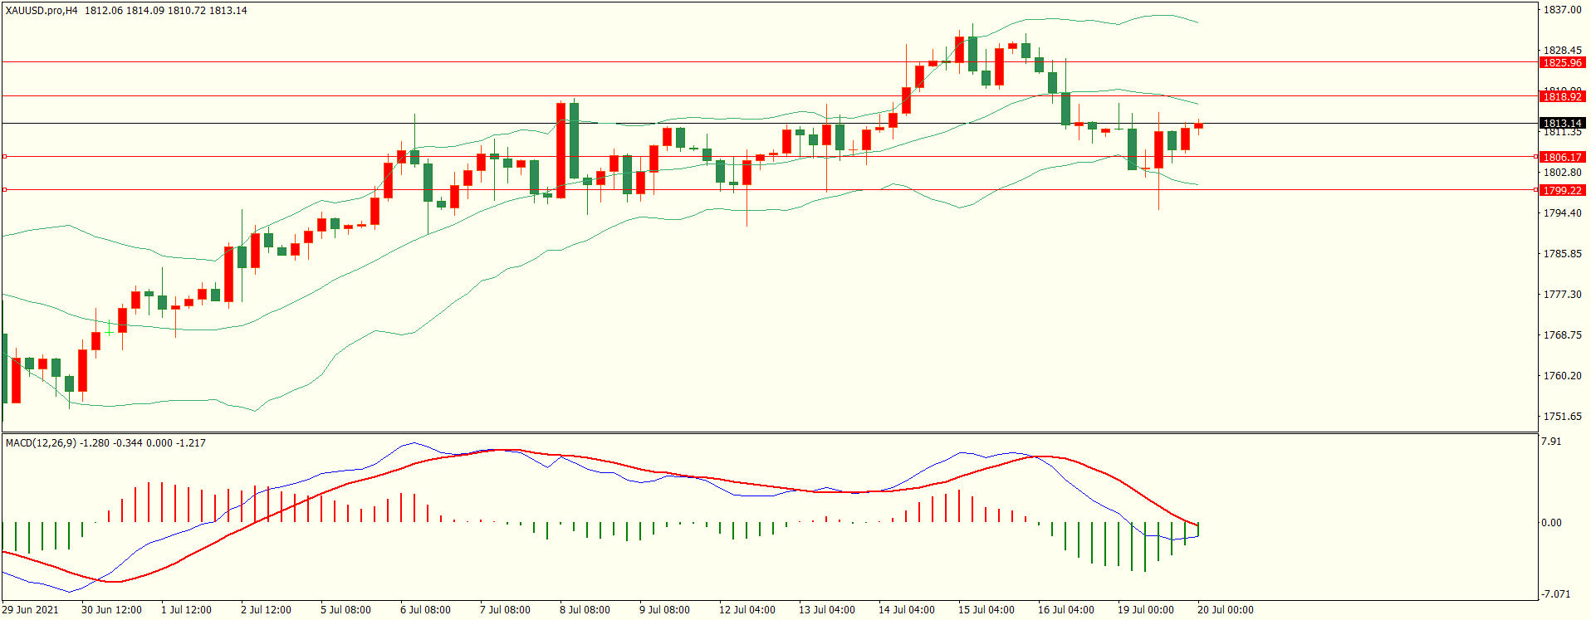Click the 1794.40 price axis value

tap(1562, 213)
